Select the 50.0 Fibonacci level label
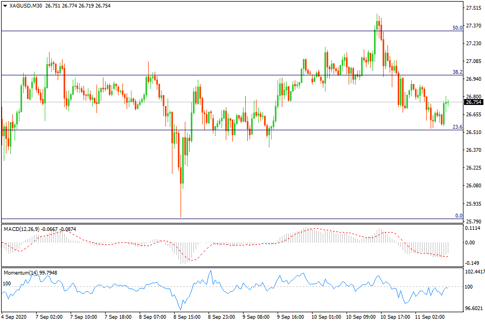This screenshot has height=323, width=485. 457,27
